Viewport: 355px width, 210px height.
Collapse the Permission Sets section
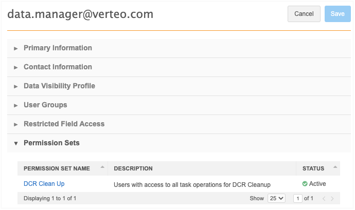51,143
